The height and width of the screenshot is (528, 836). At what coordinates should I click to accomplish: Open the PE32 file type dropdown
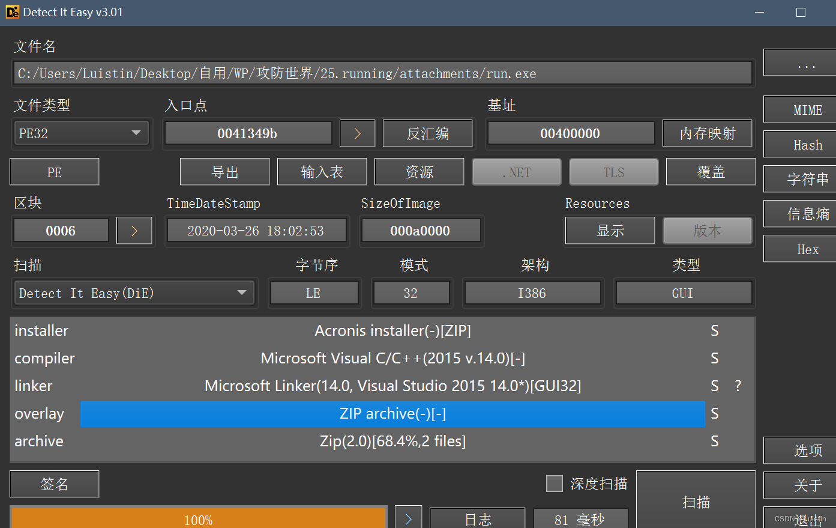coord(81,133)
